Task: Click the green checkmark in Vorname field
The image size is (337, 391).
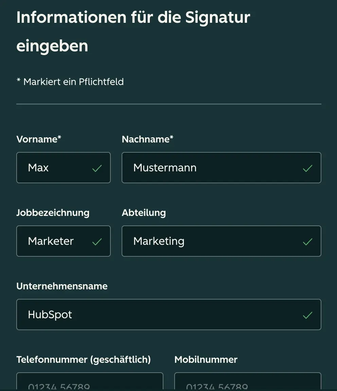Action: click(97, 168)
